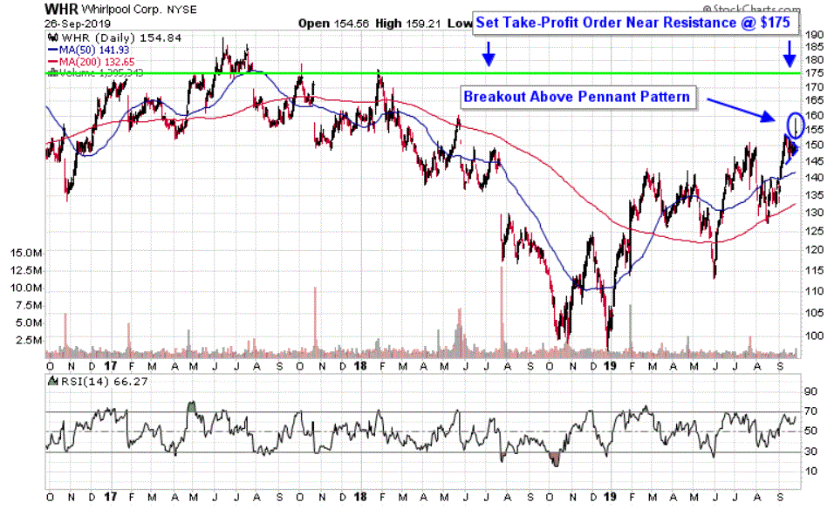Click the 'Breakout Above Pennant Pattern' annotation

coord(578,97)
